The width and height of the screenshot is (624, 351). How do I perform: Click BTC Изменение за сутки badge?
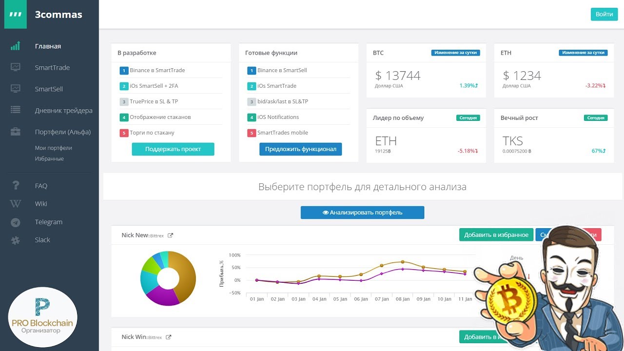click(x=455, y=53)
